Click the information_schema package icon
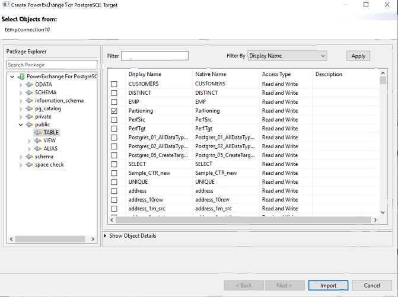This screenshot has width=398, height=297. (x=30, y=101)
